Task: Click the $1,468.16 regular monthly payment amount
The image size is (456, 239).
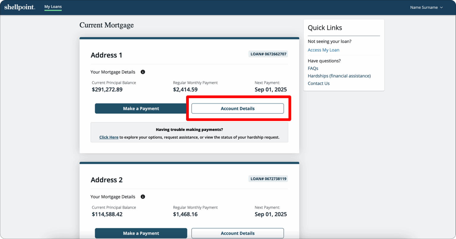Action: [x=185, y=214]
